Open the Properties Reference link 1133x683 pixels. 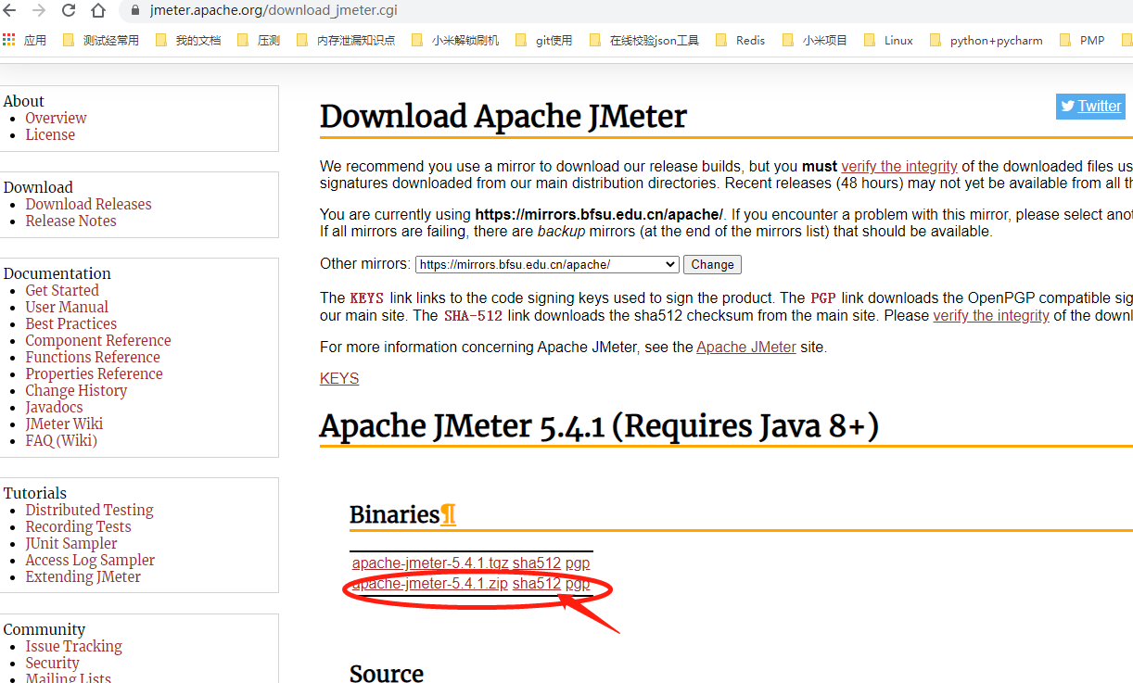[x=94, y=373]
